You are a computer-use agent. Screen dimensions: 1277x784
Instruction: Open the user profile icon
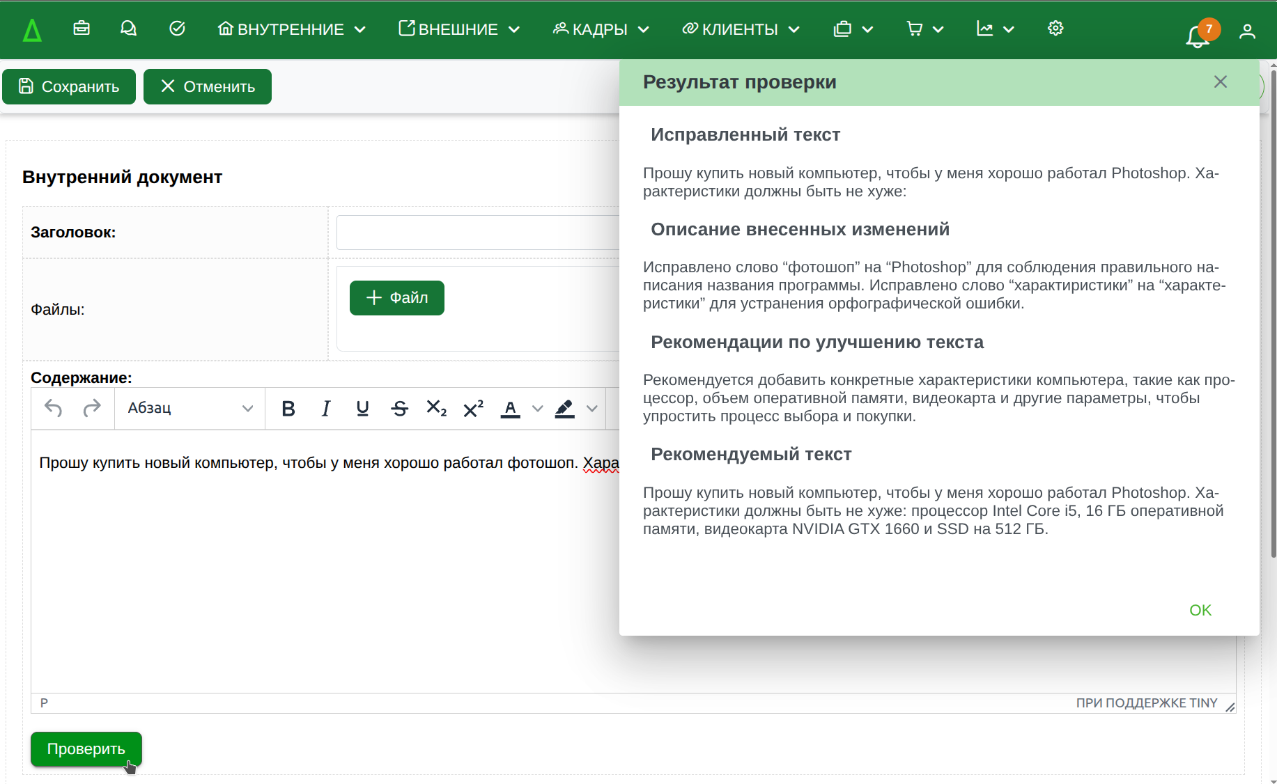click(1246, 31)
